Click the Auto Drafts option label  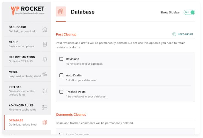tap(74, 75)
